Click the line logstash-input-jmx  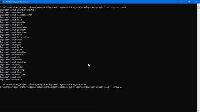pos(10,45)
